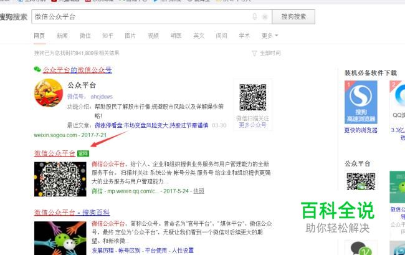Click the green 官网 badge
405x255 pixels.
pyautogui.click(x=83, y=153)
